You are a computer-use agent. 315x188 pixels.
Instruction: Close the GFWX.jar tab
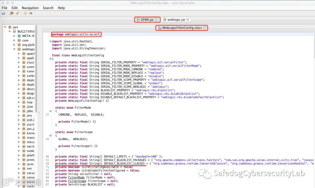pos(156,20)
